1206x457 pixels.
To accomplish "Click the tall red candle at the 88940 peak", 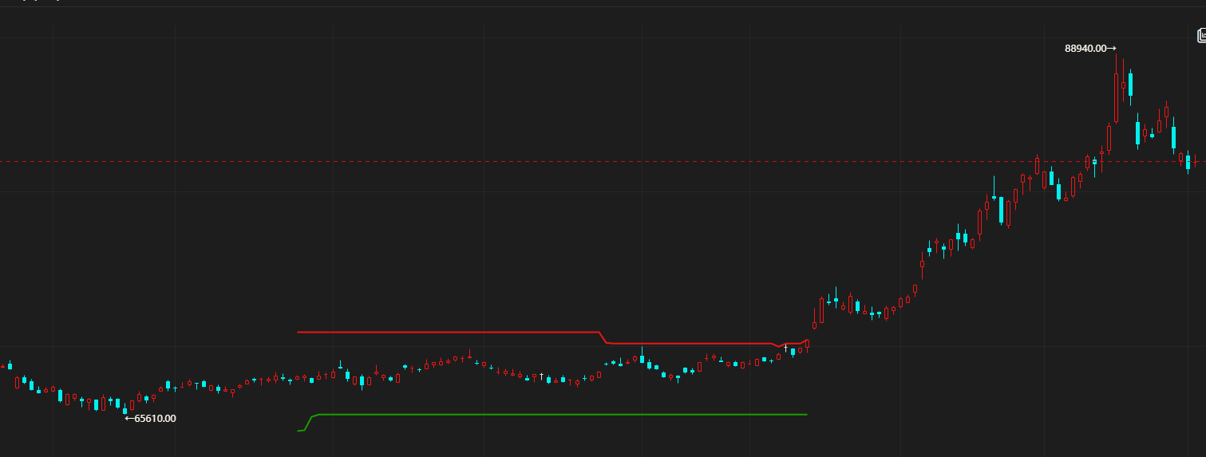I will click(1116, 96).
